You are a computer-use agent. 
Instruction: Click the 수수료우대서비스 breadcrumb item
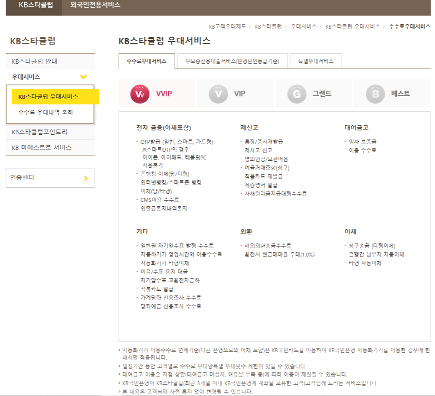(410, 26)
